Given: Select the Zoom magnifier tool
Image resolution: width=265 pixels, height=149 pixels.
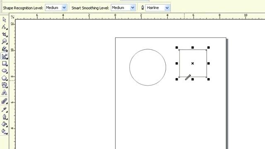Looking at the screenshot, I should coord(4,41).
